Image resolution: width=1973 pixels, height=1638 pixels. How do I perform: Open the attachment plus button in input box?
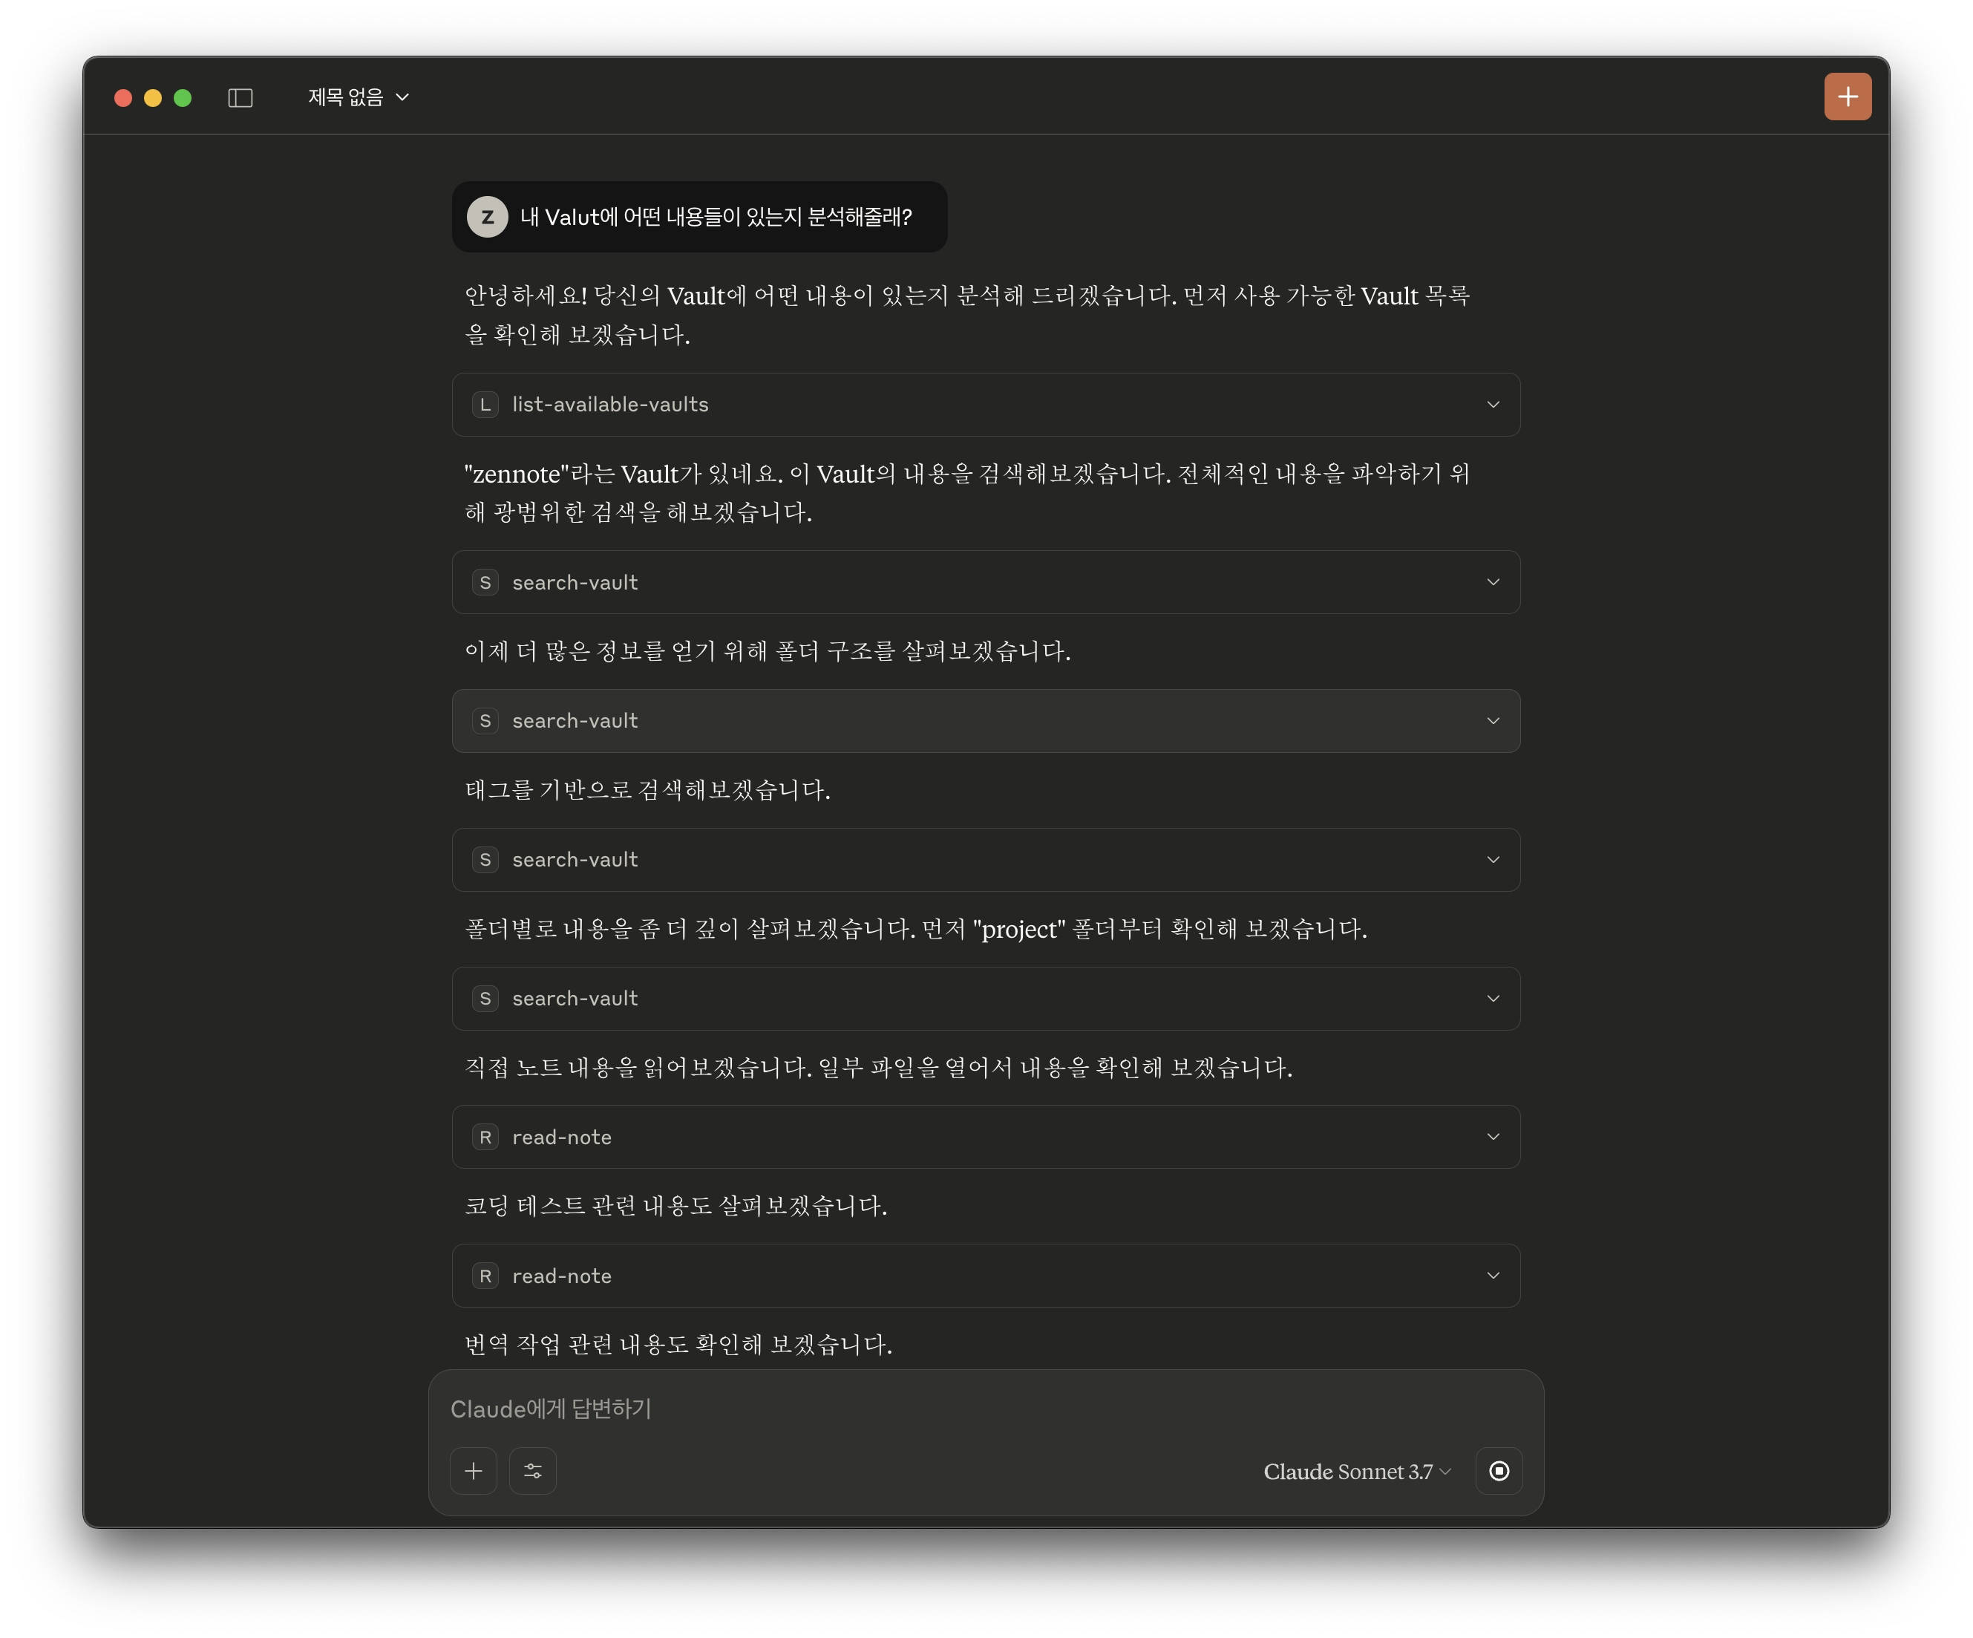pyautogui.click(x=474, y=1471)
